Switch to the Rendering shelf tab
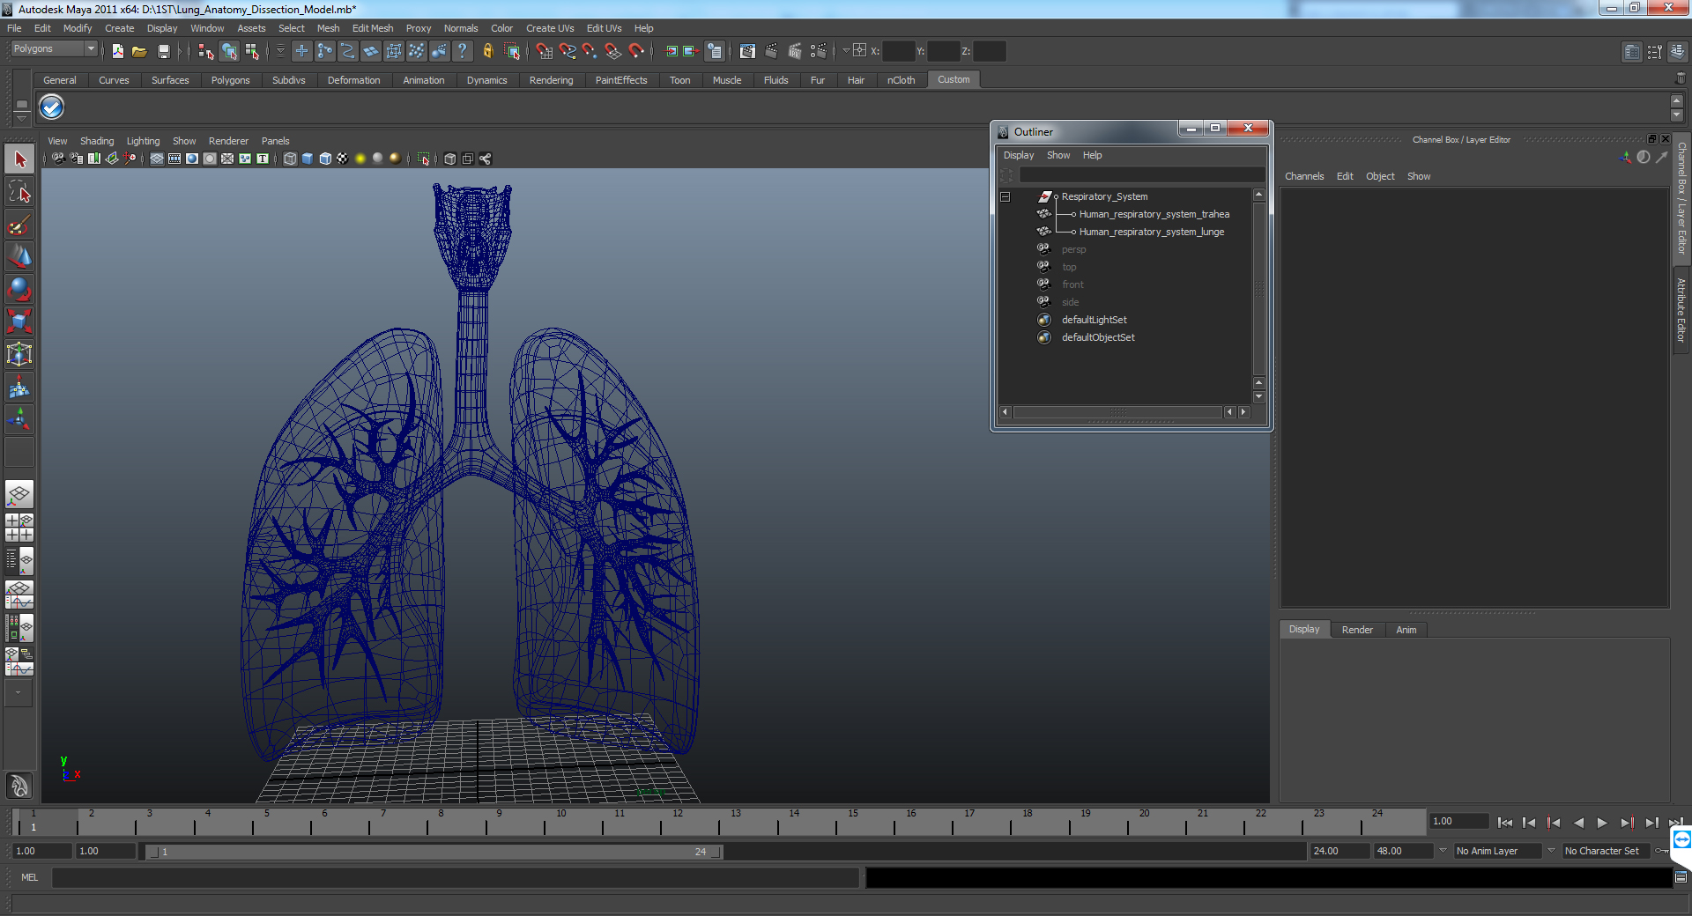This screenshot has width=1692, height=916. click(551, 80)
